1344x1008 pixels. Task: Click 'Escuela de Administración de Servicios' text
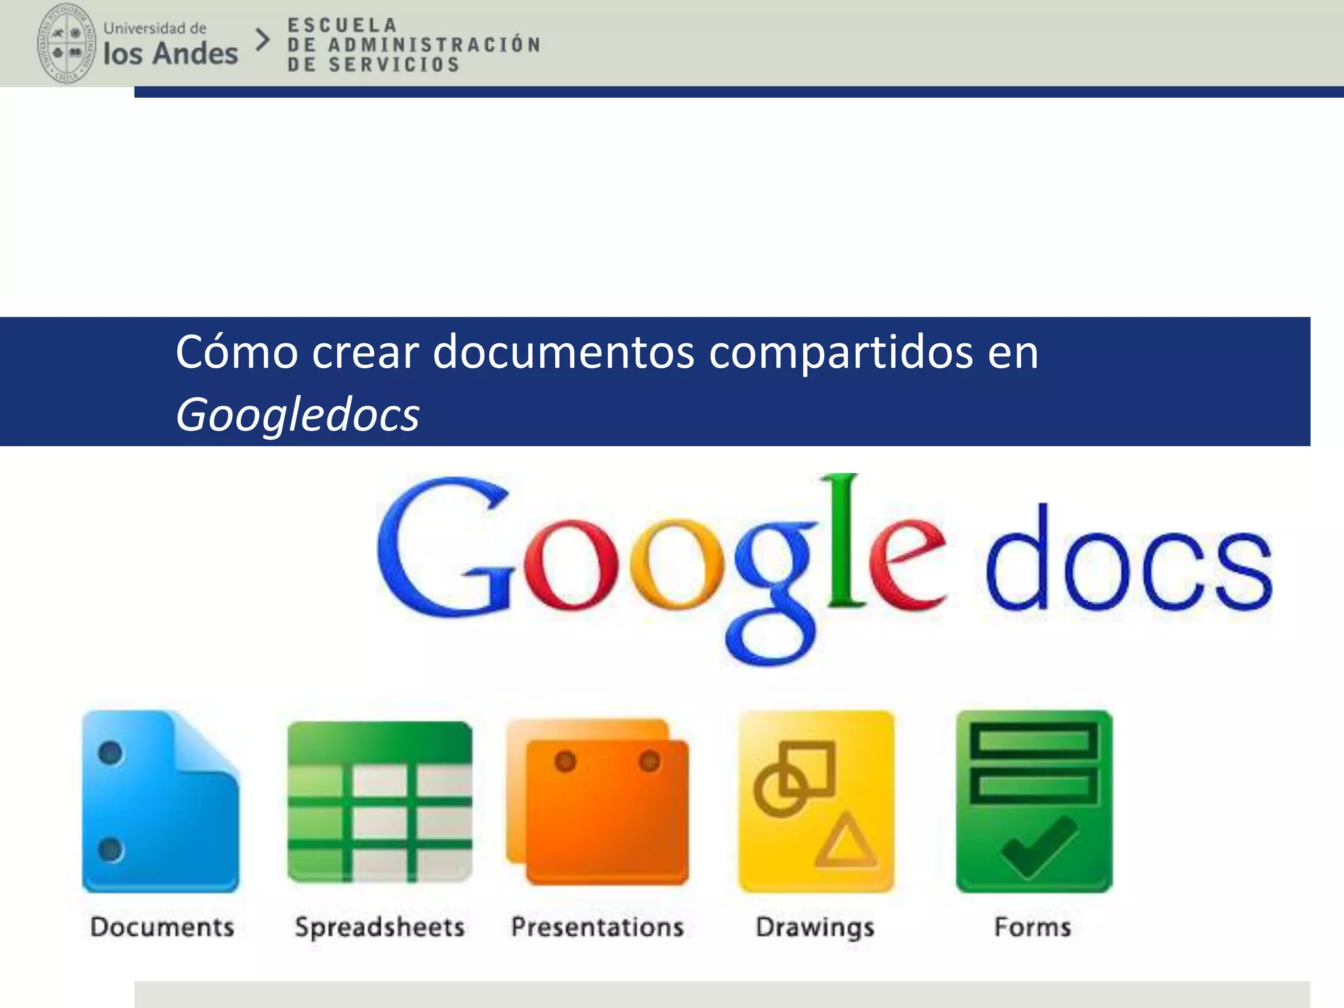(413, 45)
